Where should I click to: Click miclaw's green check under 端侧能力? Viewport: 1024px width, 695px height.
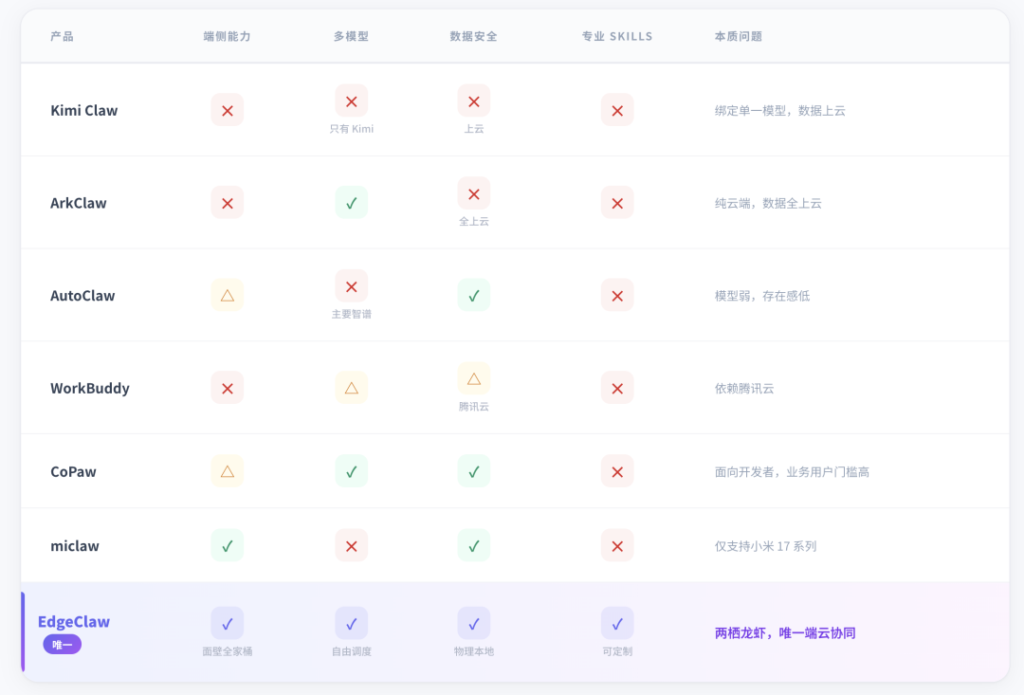(228, 545)
